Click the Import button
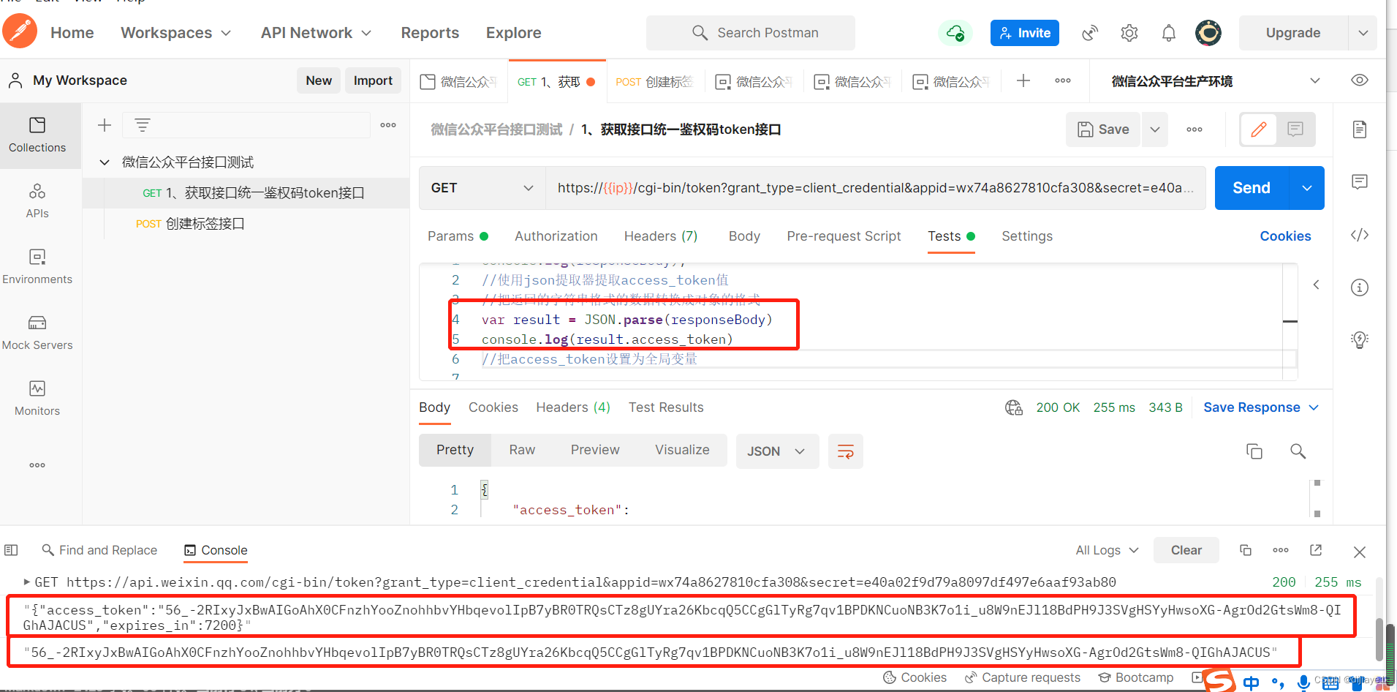This screenshot has width=1397, height=692. click(x=373, y=80)
